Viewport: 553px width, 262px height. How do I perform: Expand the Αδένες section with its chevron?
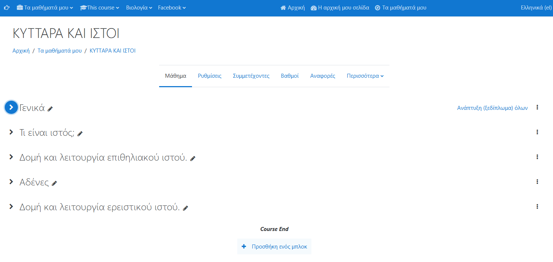[x=11, y=182]
